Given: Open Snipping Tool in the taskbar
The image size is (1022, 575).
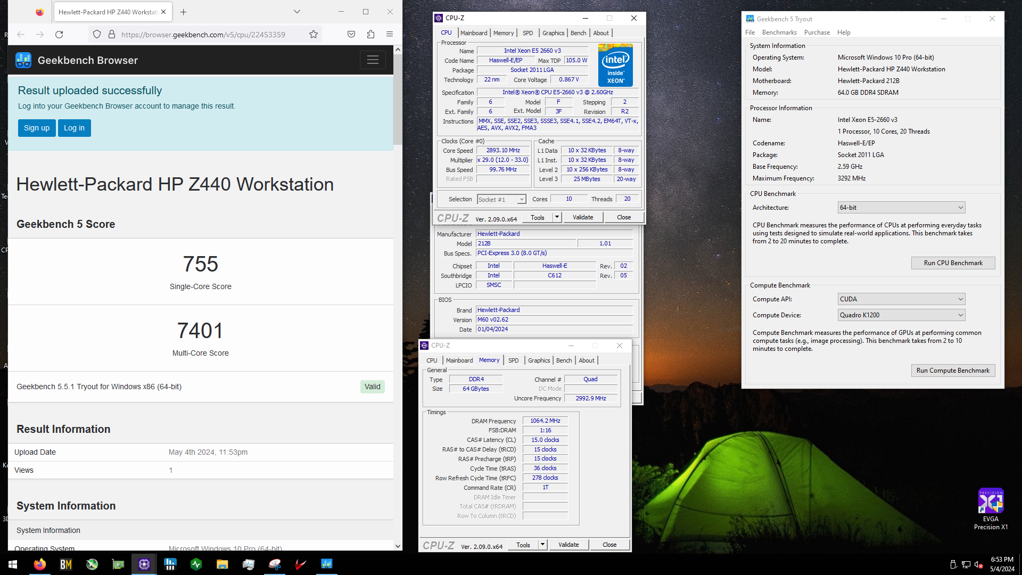Looking at the screenshot, I should coord(275,564).
